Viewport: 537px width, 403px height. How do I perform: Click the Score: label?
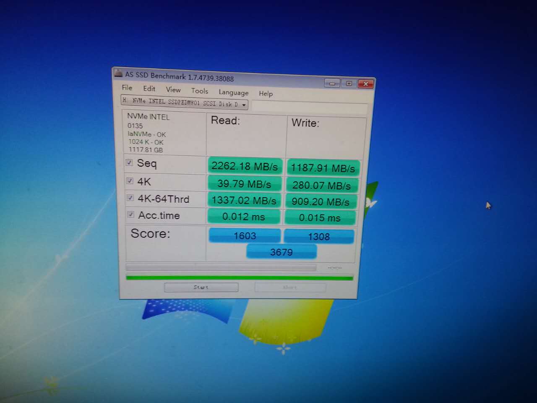pyautogui.click(x=150, y=233)
